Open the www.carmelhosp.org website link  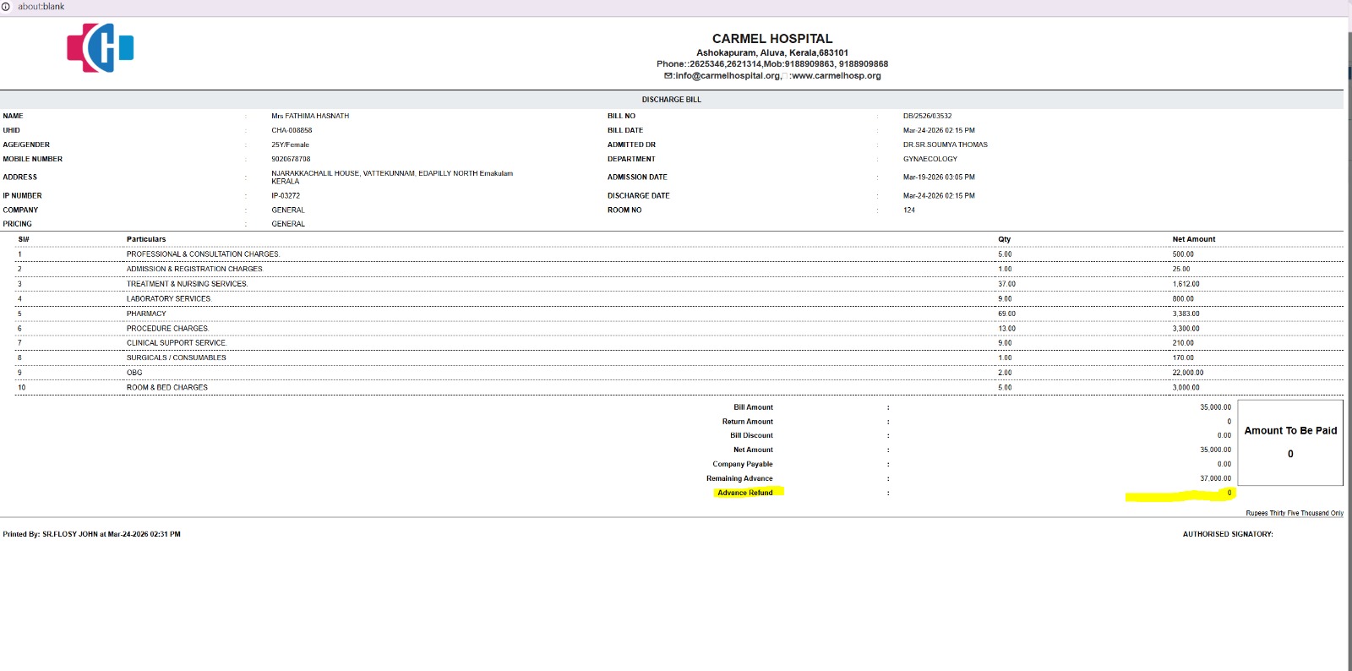[836, 76]
